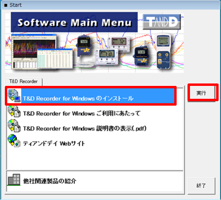Click the white logger showing 71.0
This screenshot has height=200, width=221.
pos(107,57)
